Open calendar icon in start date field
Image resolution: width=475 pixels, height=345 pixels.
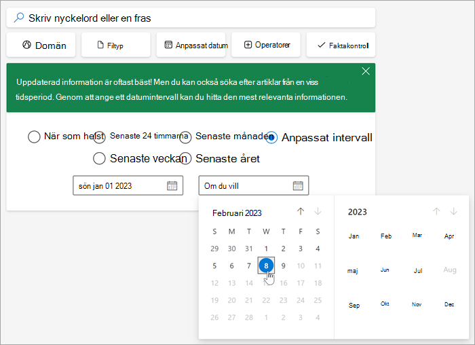[x=172, y=185]
